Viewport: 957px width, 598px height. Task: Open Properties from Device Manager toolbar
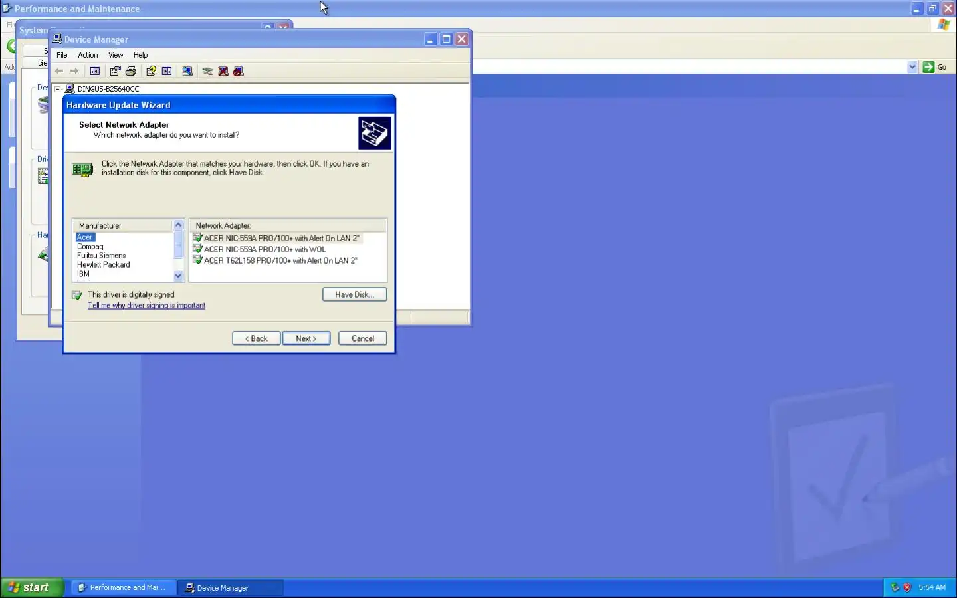point(115,71)
